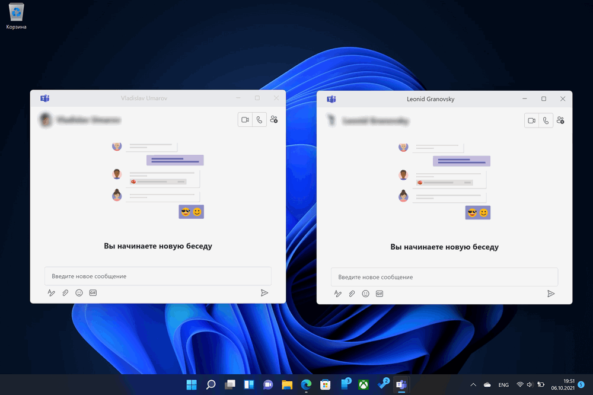This screenshot has width=593, height=395.
Task: Focus message box in Vladislav Umarov window
Action: click(x=158, y=276)
